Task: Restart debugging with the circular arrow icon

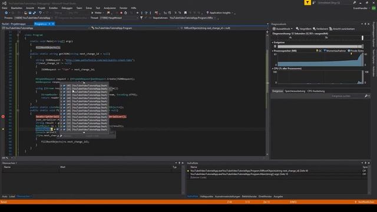Action: pos(125,13)
